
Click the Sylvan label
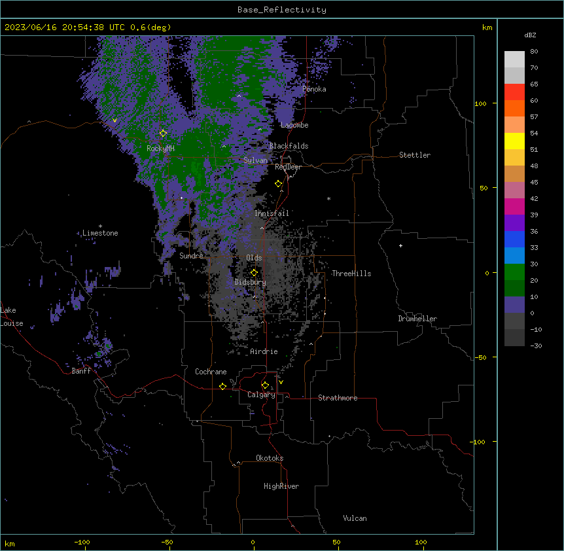(x=255, y=160)
